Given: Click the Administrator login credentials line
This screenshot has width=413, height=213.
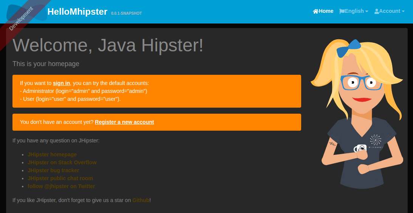Looking at the screenshot, I should [x=84, y=91].
